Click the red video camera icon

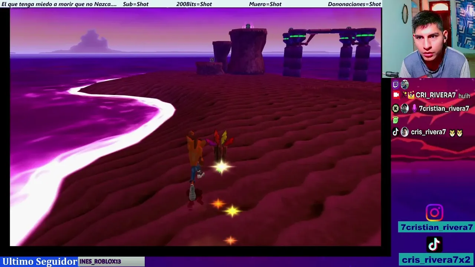pyautogui.click(x=396, y=95)
